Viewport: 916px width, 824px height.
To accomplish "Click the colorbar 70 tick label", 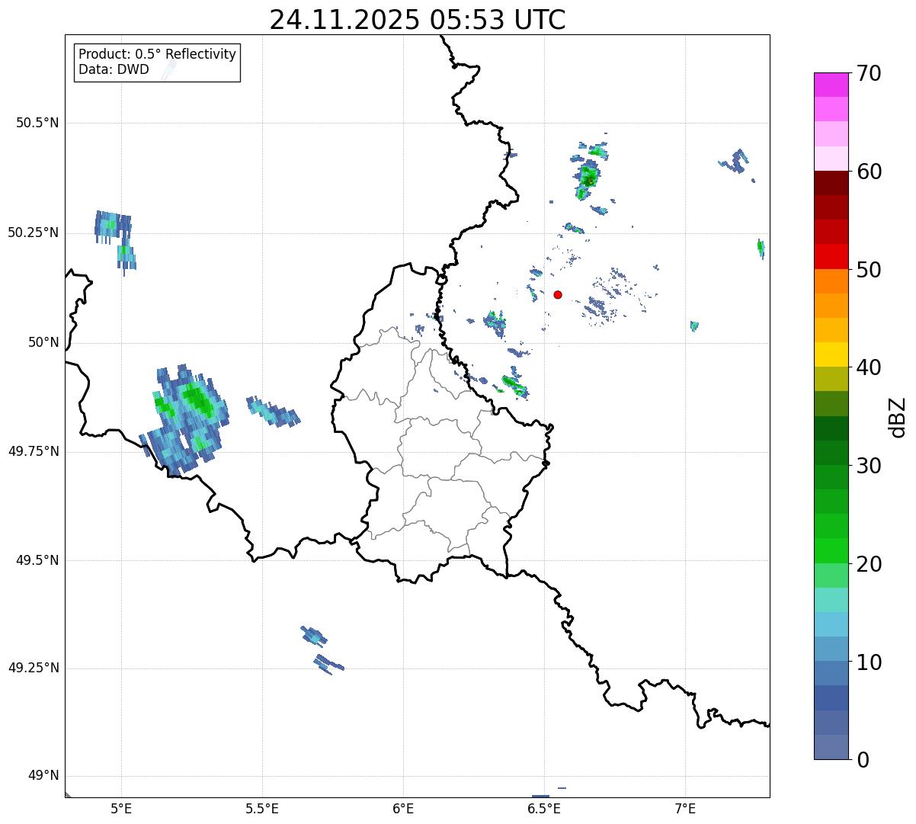I will coord(870,74).
